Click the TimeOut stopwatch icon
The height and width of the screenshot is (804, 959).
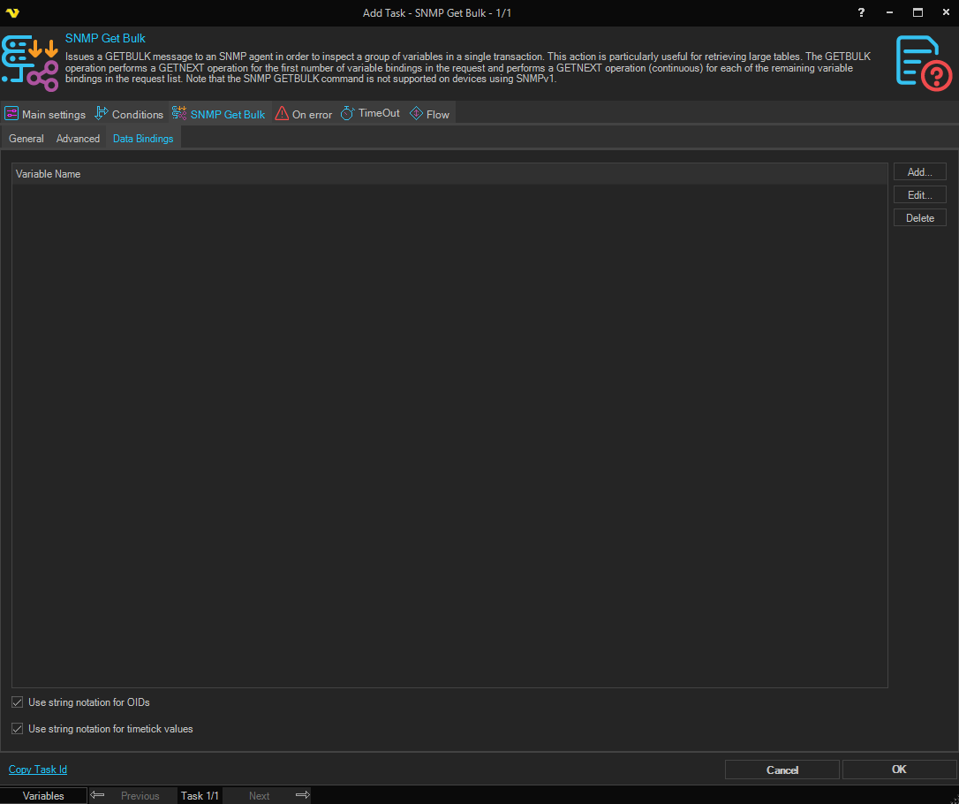click(348, 114)
